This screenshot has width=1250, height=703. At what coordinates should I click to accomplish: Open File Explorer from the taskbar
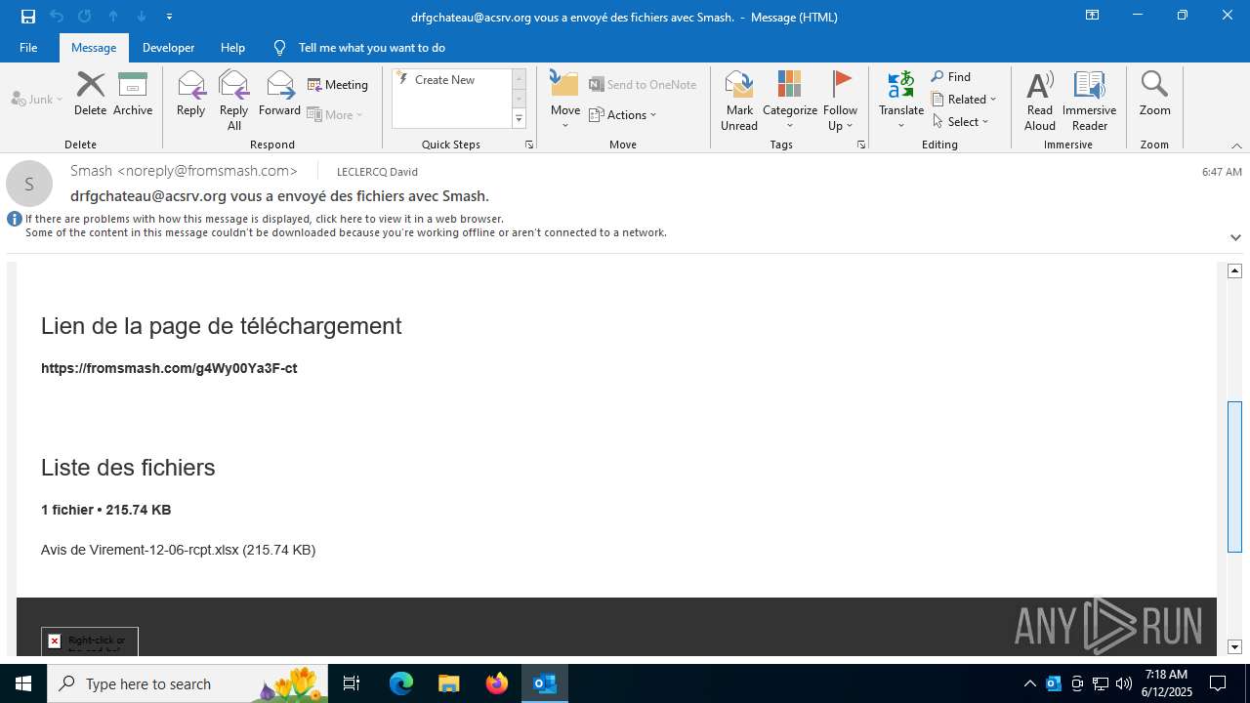pos(448,683)
